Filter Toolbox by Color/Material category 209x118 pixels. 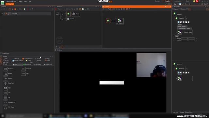click(x=27, y=59)
